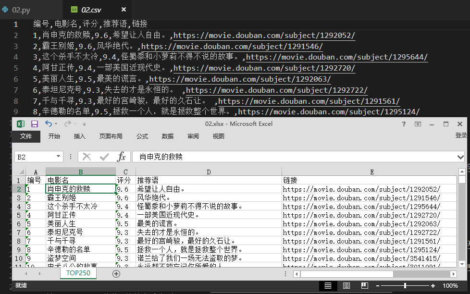
Task: Click the 登录 sign-in link
Action: coord(461,135)
